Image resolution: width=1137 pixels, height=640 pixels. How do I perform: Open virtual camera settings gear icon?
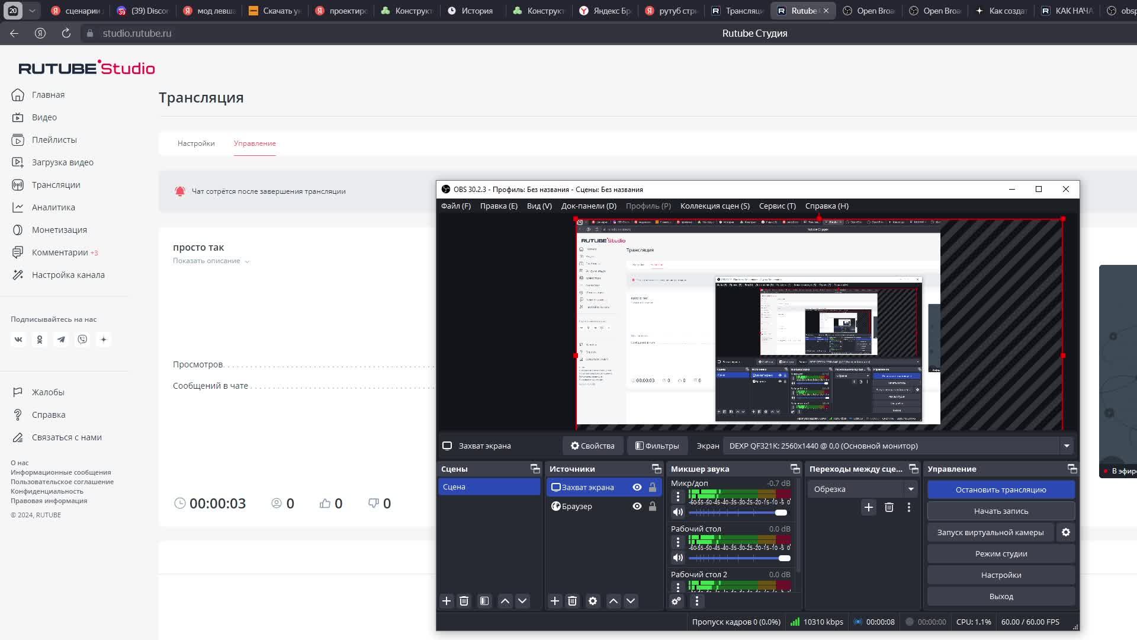[1066, 532]
